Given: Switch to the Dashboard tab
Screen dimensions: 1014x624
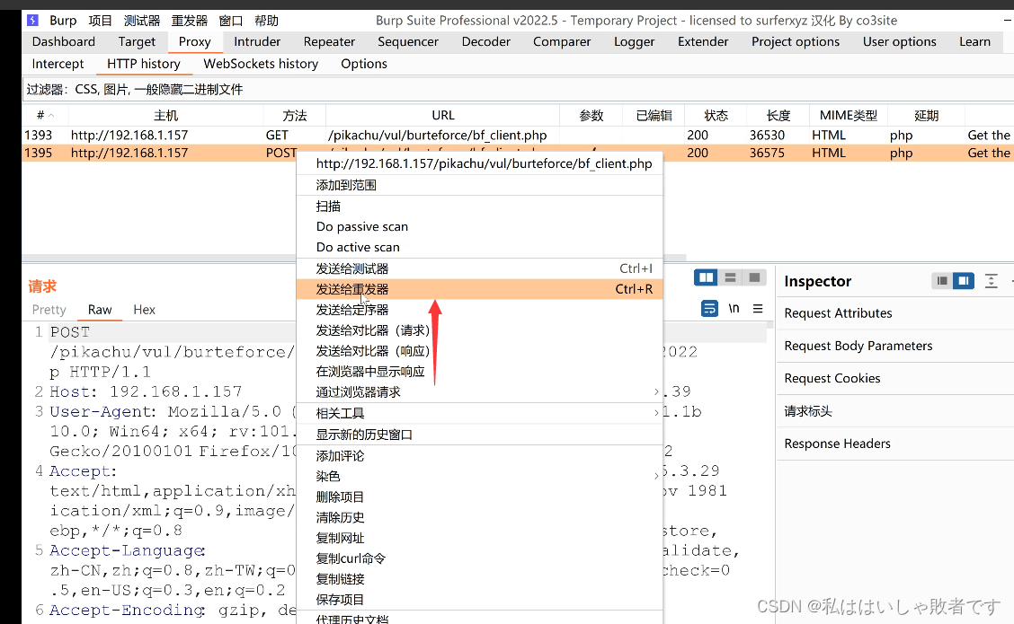Looking at the screenshot, I should click(x=63, y=41).
